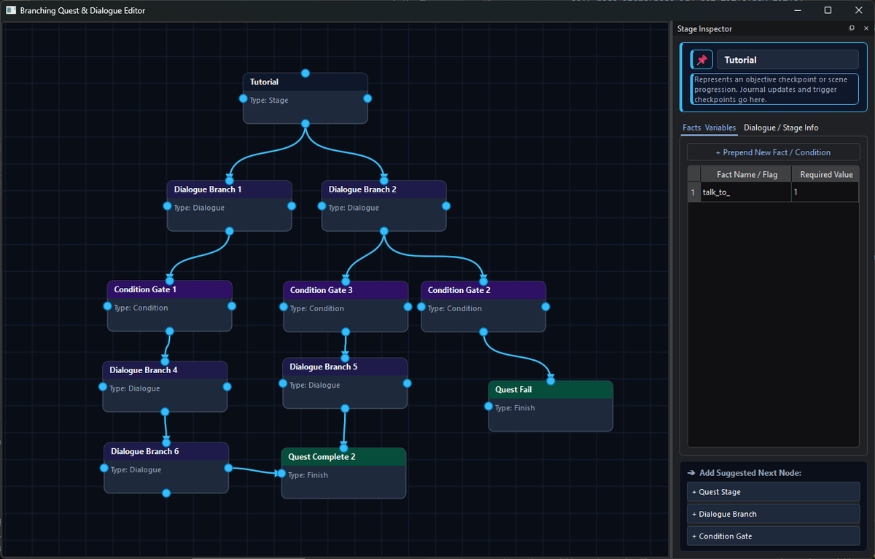
Task: Select the Condition Gate 1 node title
Action: click(145, 289)
